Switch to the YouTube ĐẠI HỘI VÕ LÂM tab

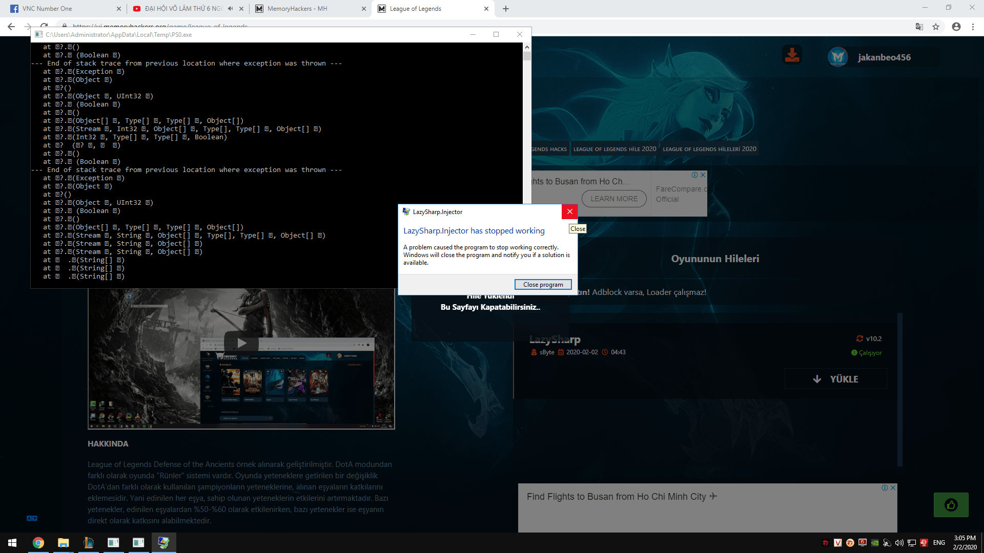coord(177,9)
